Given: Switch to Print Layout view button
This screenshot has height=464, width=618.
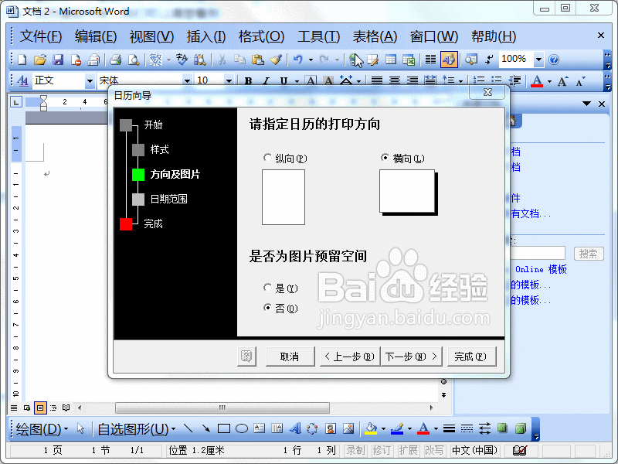Looking at the screenshot, I should [40, 408].
